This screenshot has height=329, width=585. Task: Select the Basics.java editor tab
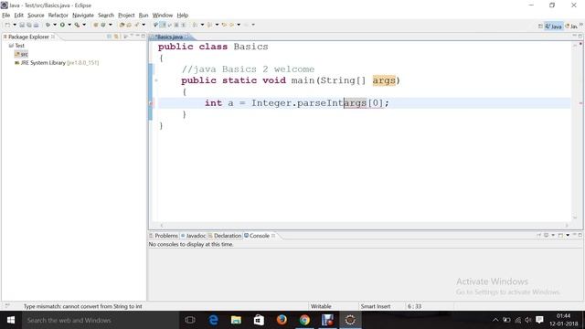(x=170, y=37)
